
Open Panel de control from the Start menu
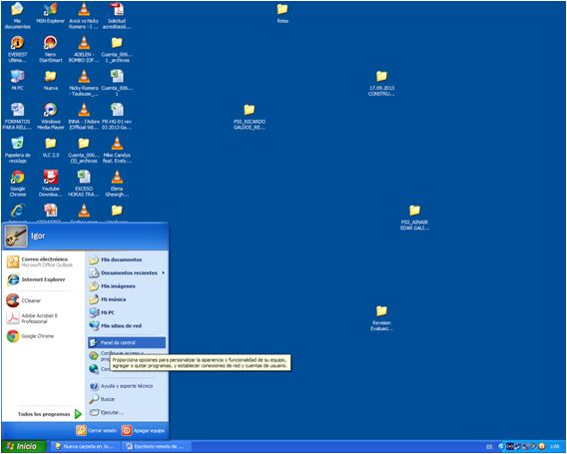pos(127,342)
